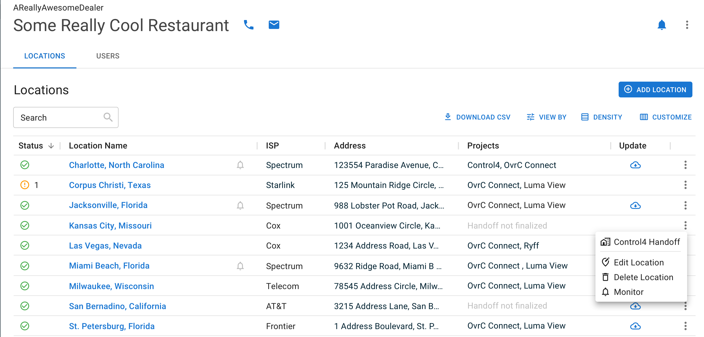This screenshot has width=704, height=337.
Task: Click Telecom ISP cell
Action: (283, 286)
